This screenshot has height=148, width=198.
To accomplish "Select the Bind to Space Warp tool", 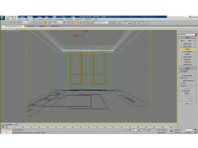I will click(18, 23).
